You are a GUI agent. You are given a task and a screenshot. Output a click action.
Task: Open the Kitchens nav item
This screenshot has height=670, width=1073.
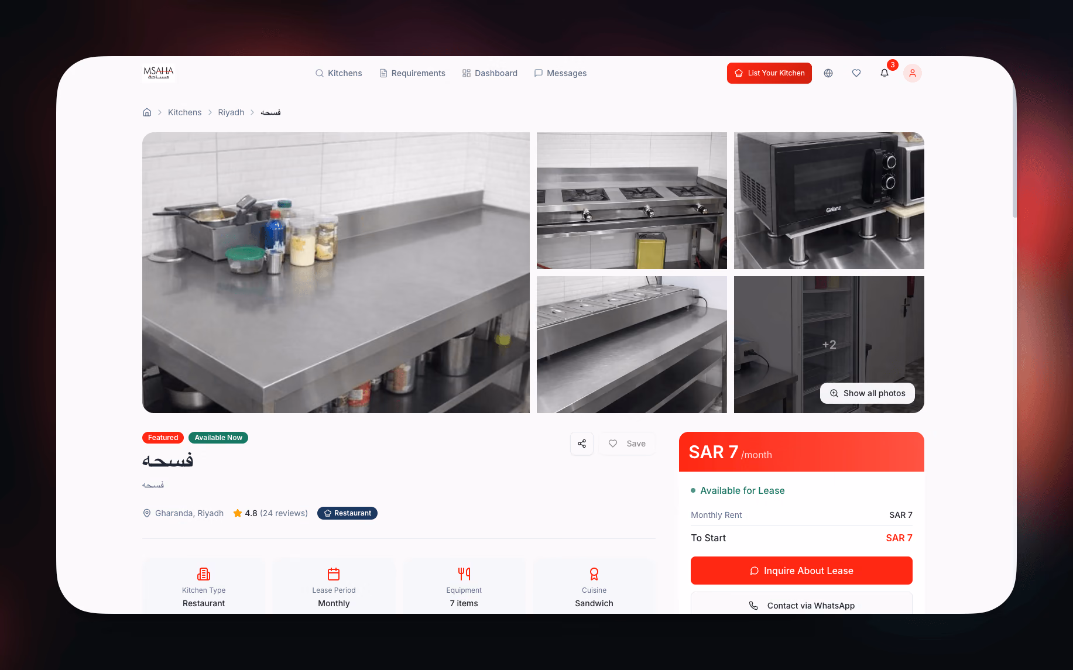click(338, 73)
